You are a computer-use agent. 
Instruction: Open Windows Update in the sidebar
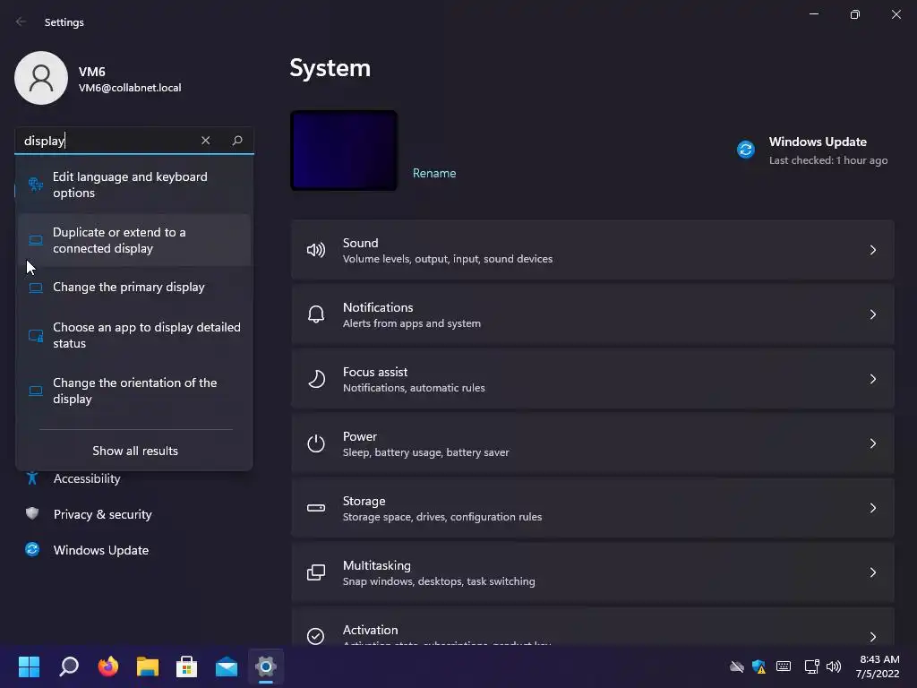(100, 550)
